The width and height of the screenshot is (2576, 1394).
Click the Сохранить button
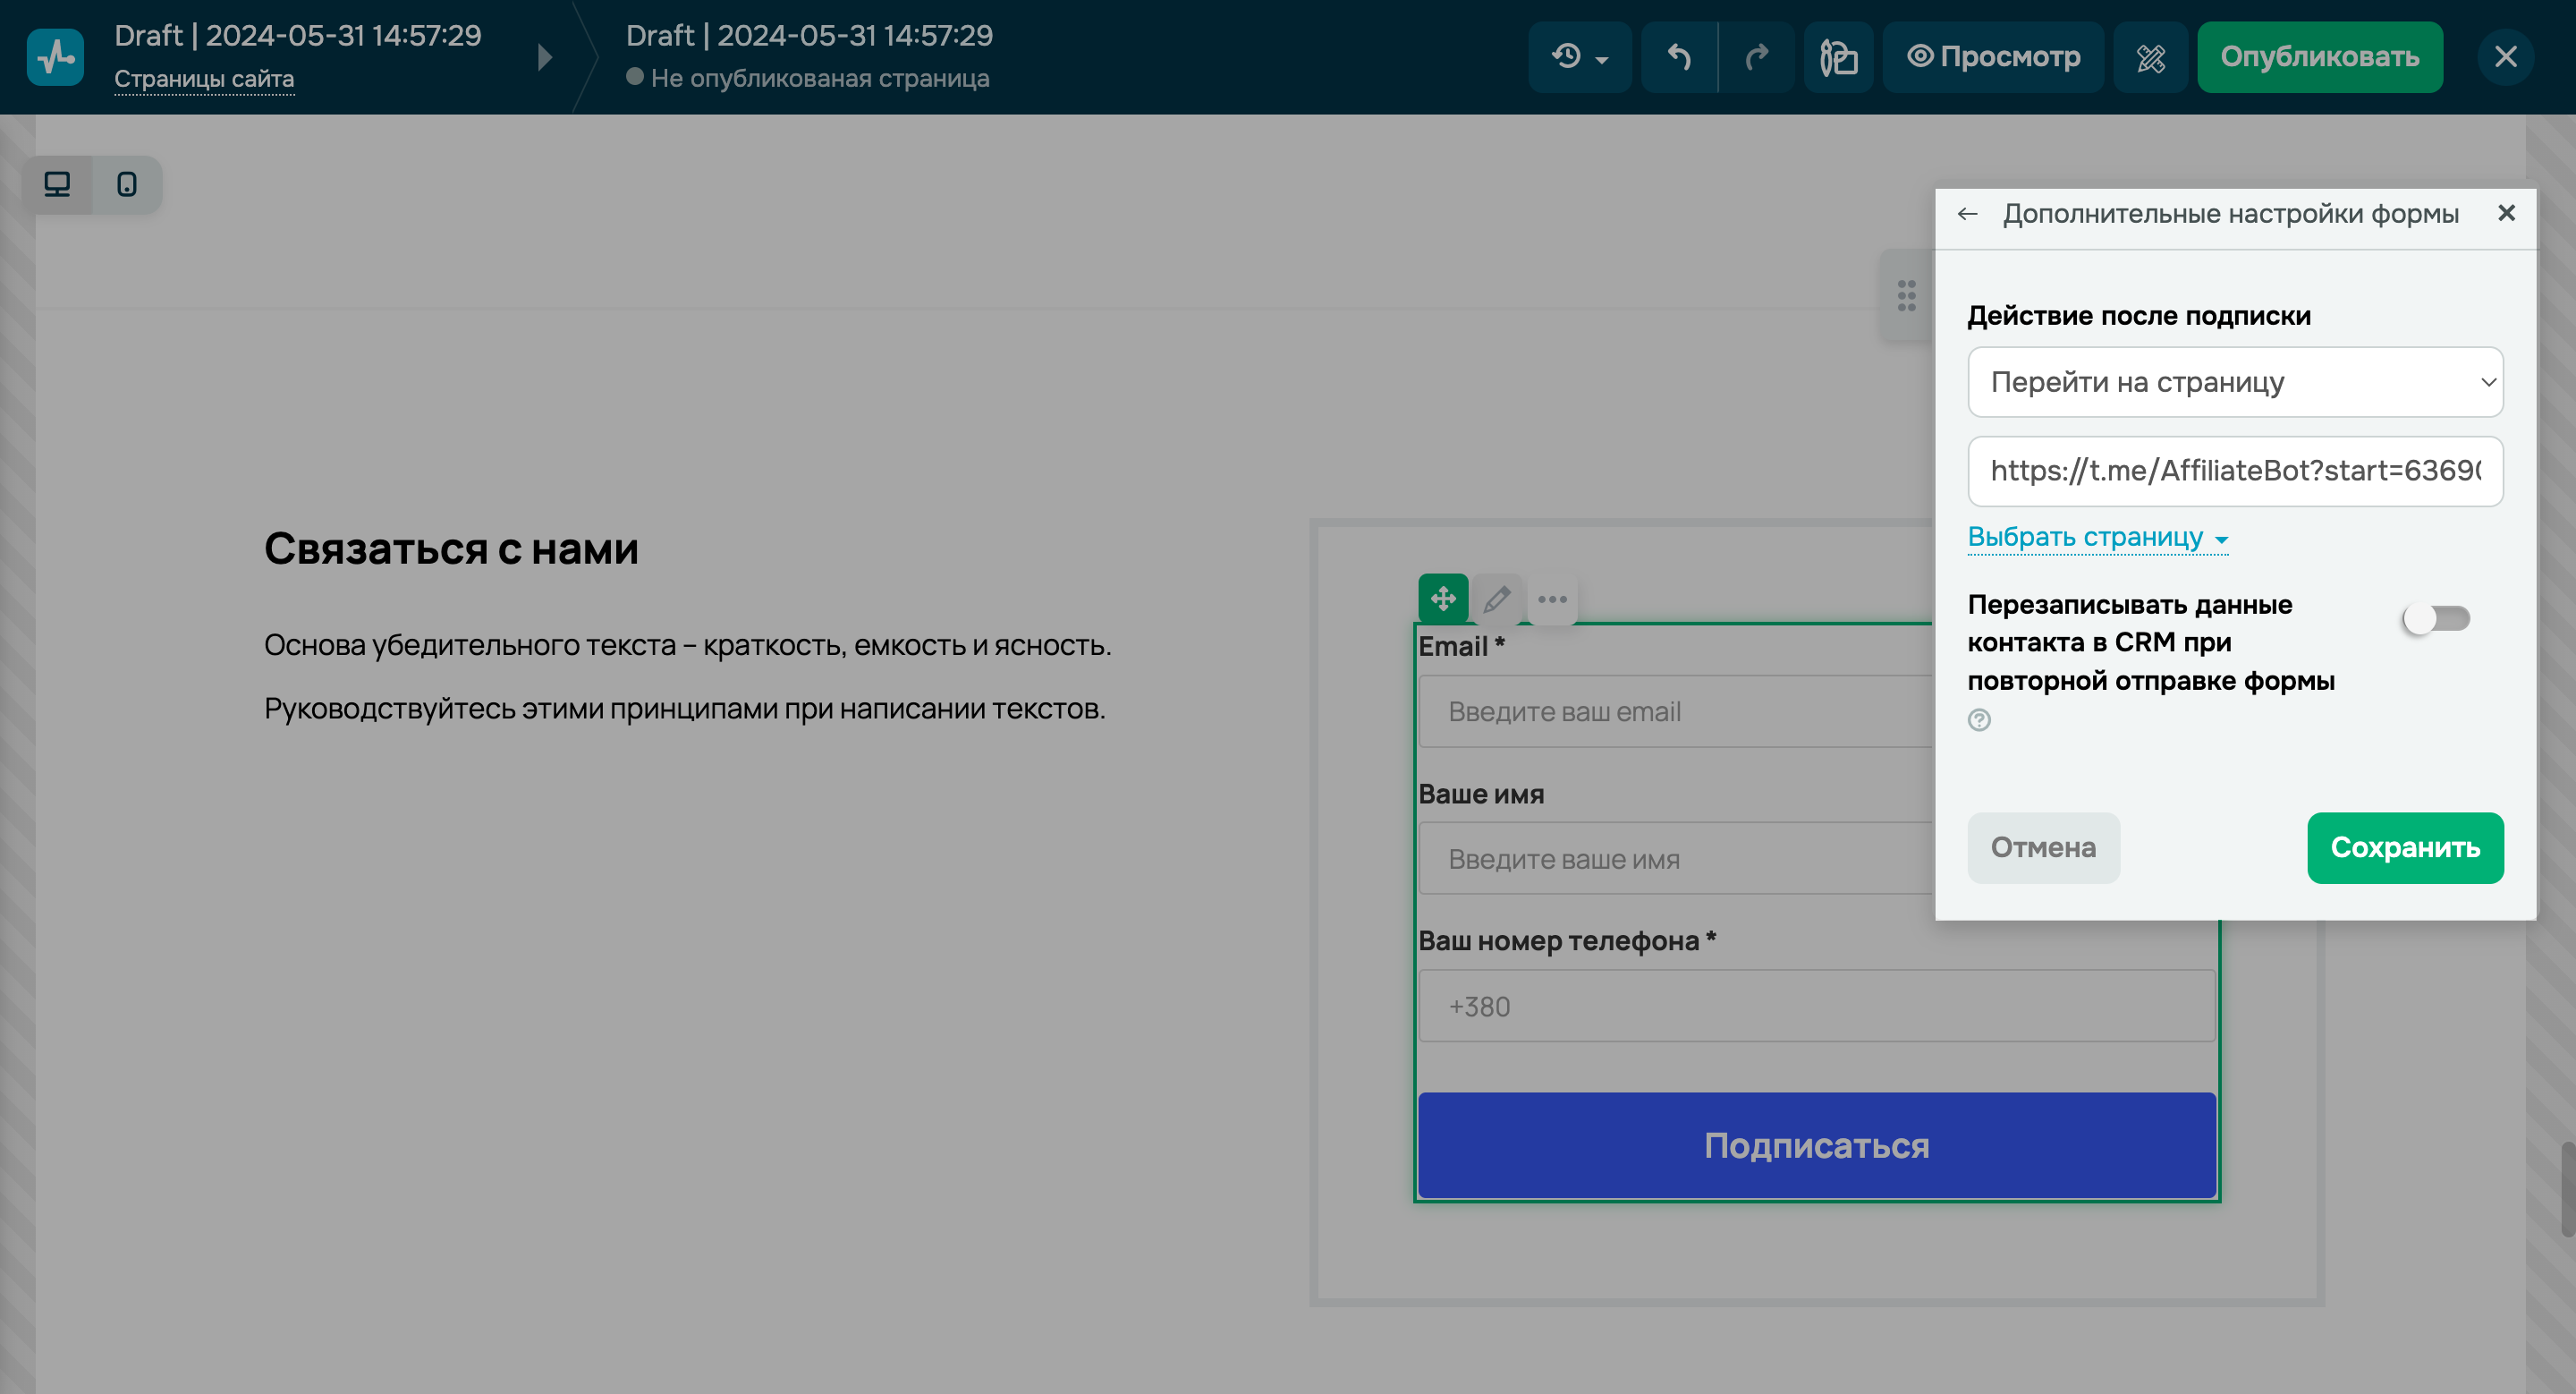point(2404,847)
